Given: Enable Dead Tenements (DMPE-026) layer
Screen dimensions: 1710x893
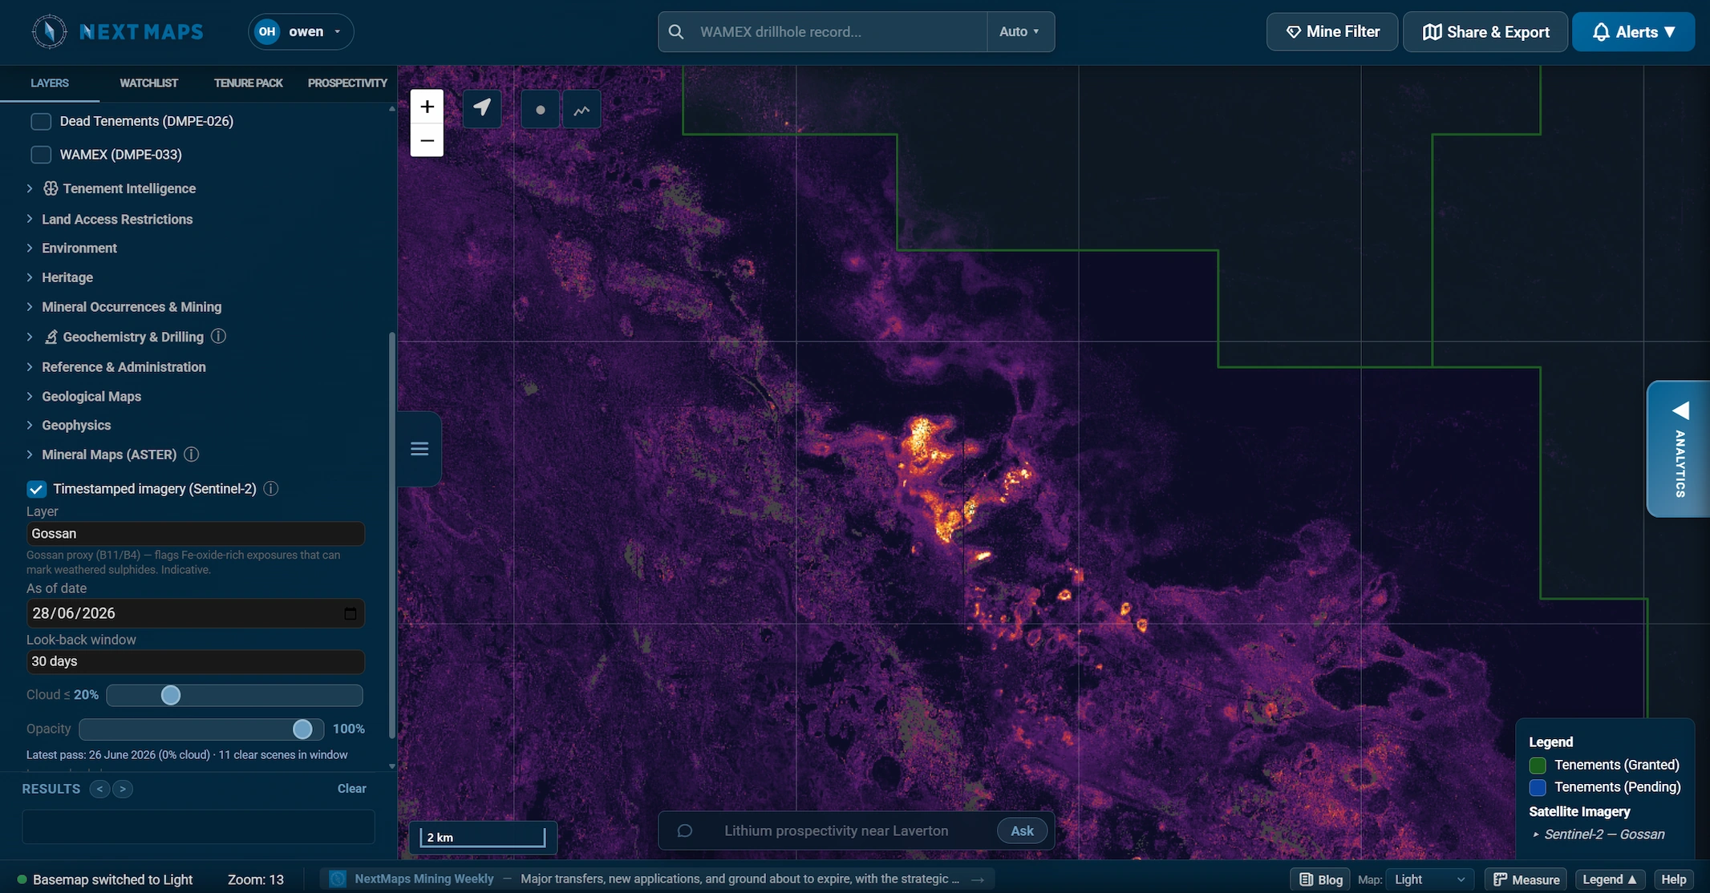Looking at the screenshot, I should click(x=41, y=121).
